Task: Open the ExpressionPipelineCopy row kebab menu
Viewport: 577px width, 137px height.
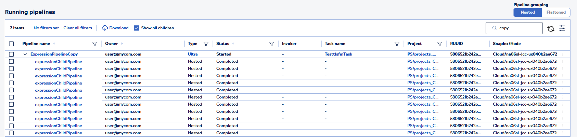Action: tap(563, 54)
